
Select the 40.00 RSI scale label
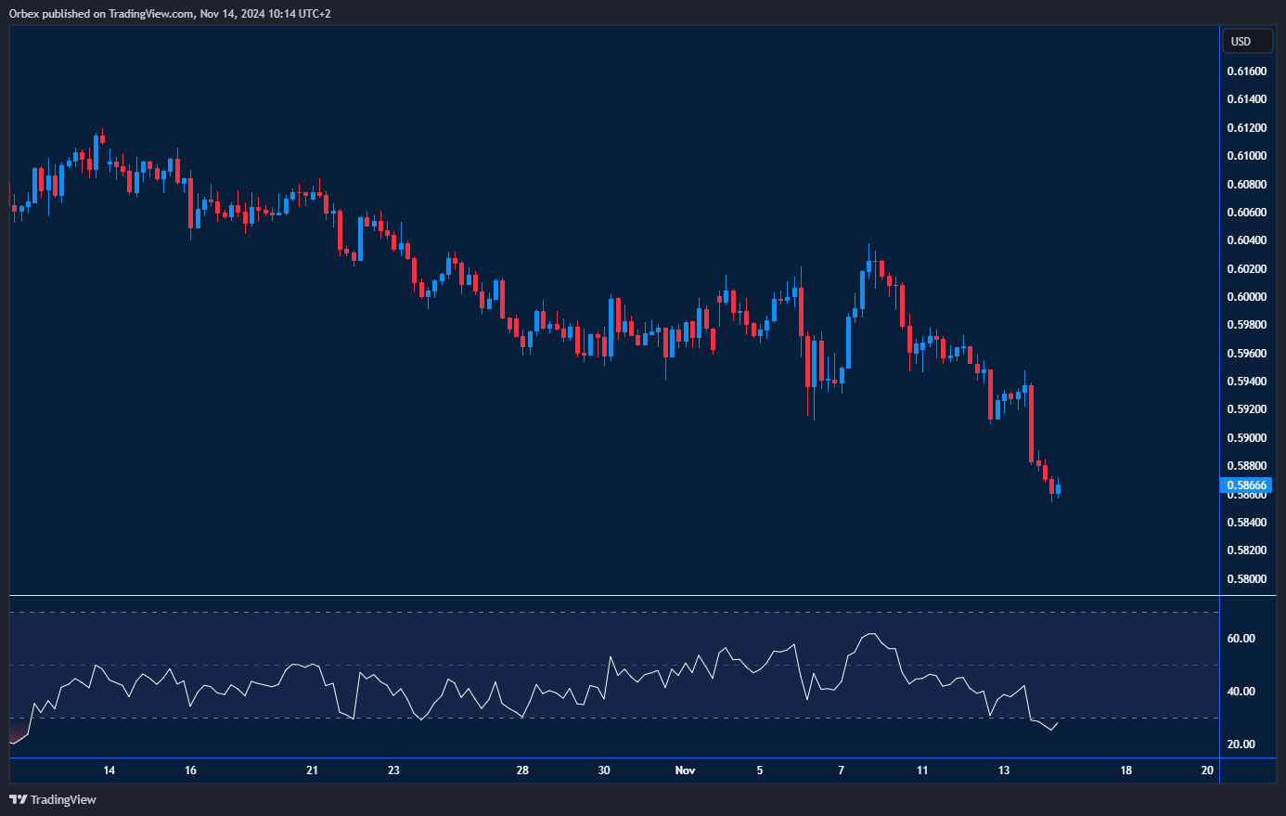pos(1241,692)
